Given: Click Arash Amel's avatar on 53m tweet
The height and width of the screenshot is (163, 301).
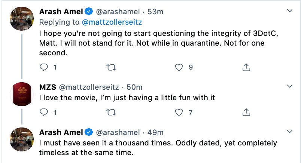Looking at the screenshot, I should pos(22,19).
